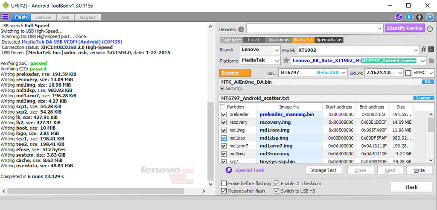Switch to the Flash tab

(21, 17)
